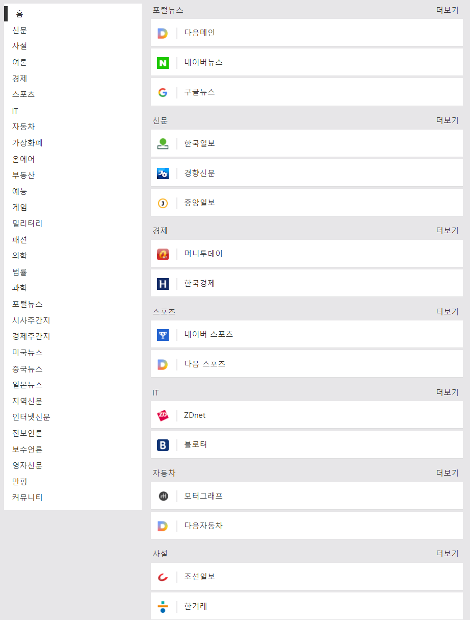
Task: Click the green Naver N icon beside 네이버뉴스
Action: (x=163, y=63)
